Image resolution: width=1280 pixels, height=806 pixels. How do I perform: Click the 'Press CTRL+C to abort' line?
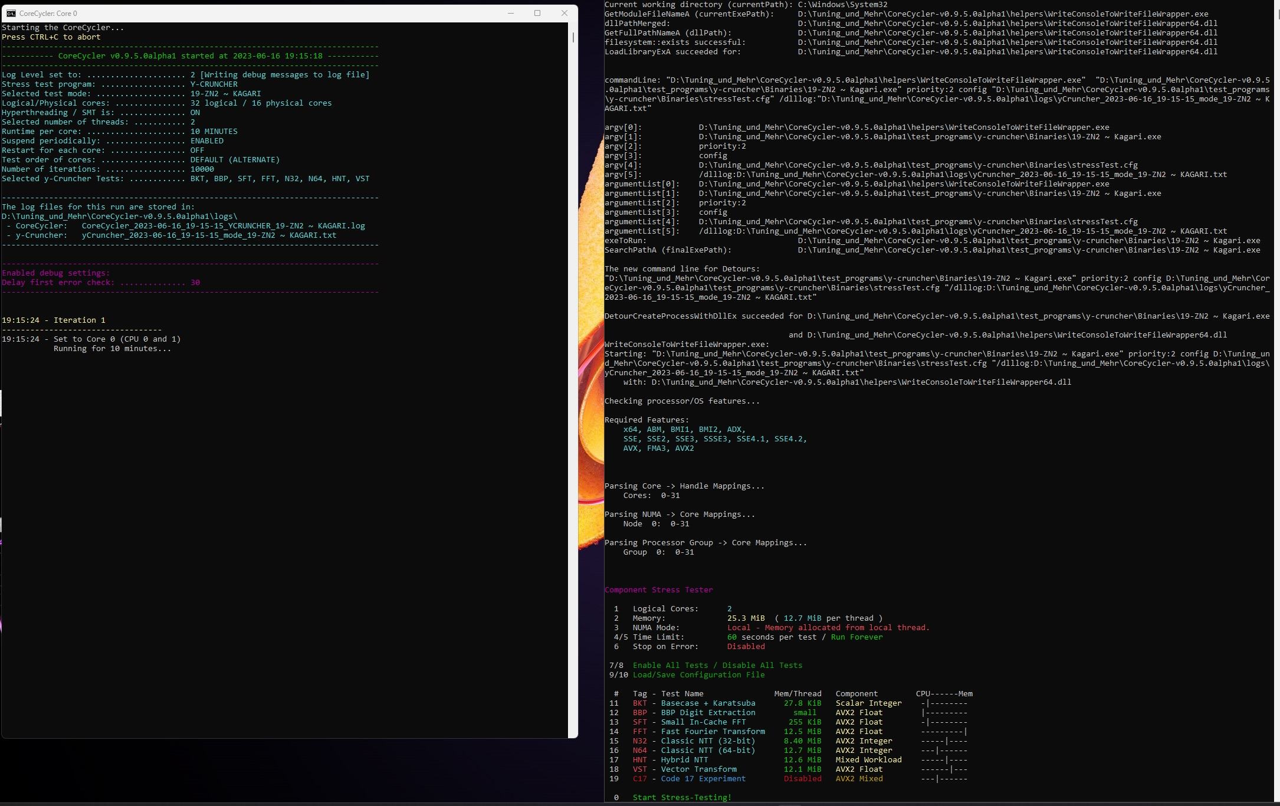[51, 37]
